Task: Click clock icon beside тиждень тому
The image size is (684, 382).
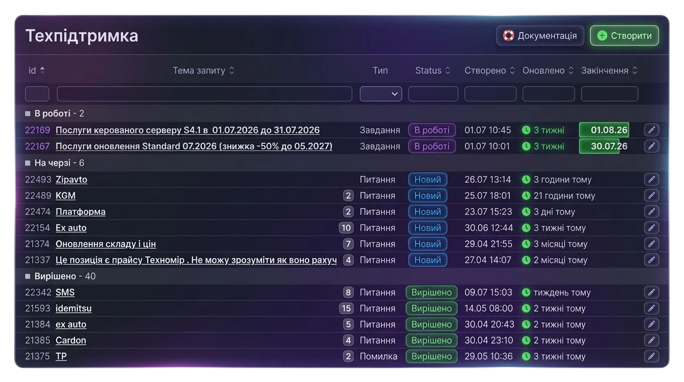Action: coord(526,292)
